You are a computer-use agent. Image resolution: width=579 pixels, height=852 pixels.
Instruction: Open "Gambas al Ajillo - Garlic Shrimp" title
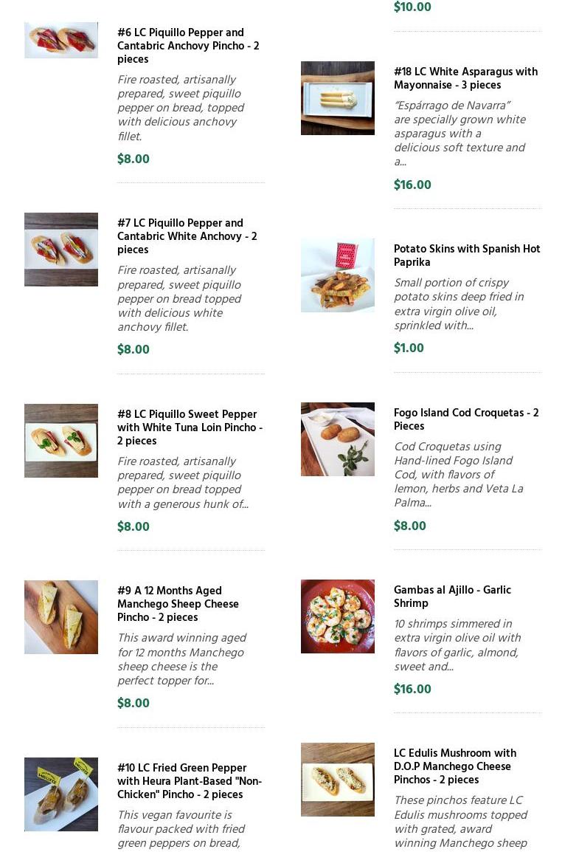pyautogui.click(x=452, y=597)
